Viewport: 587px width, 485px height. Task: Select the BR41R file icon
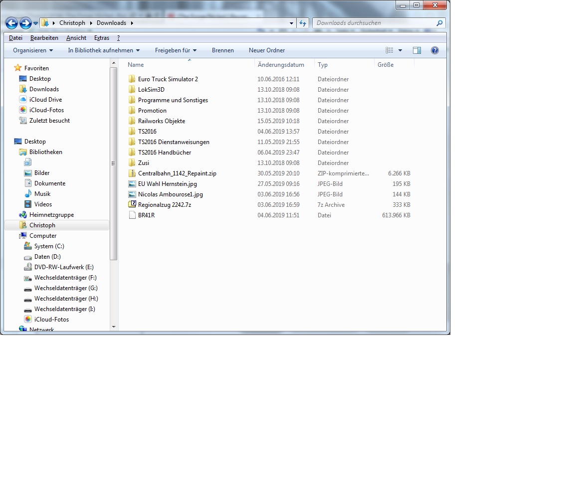[x=132, y=215]
